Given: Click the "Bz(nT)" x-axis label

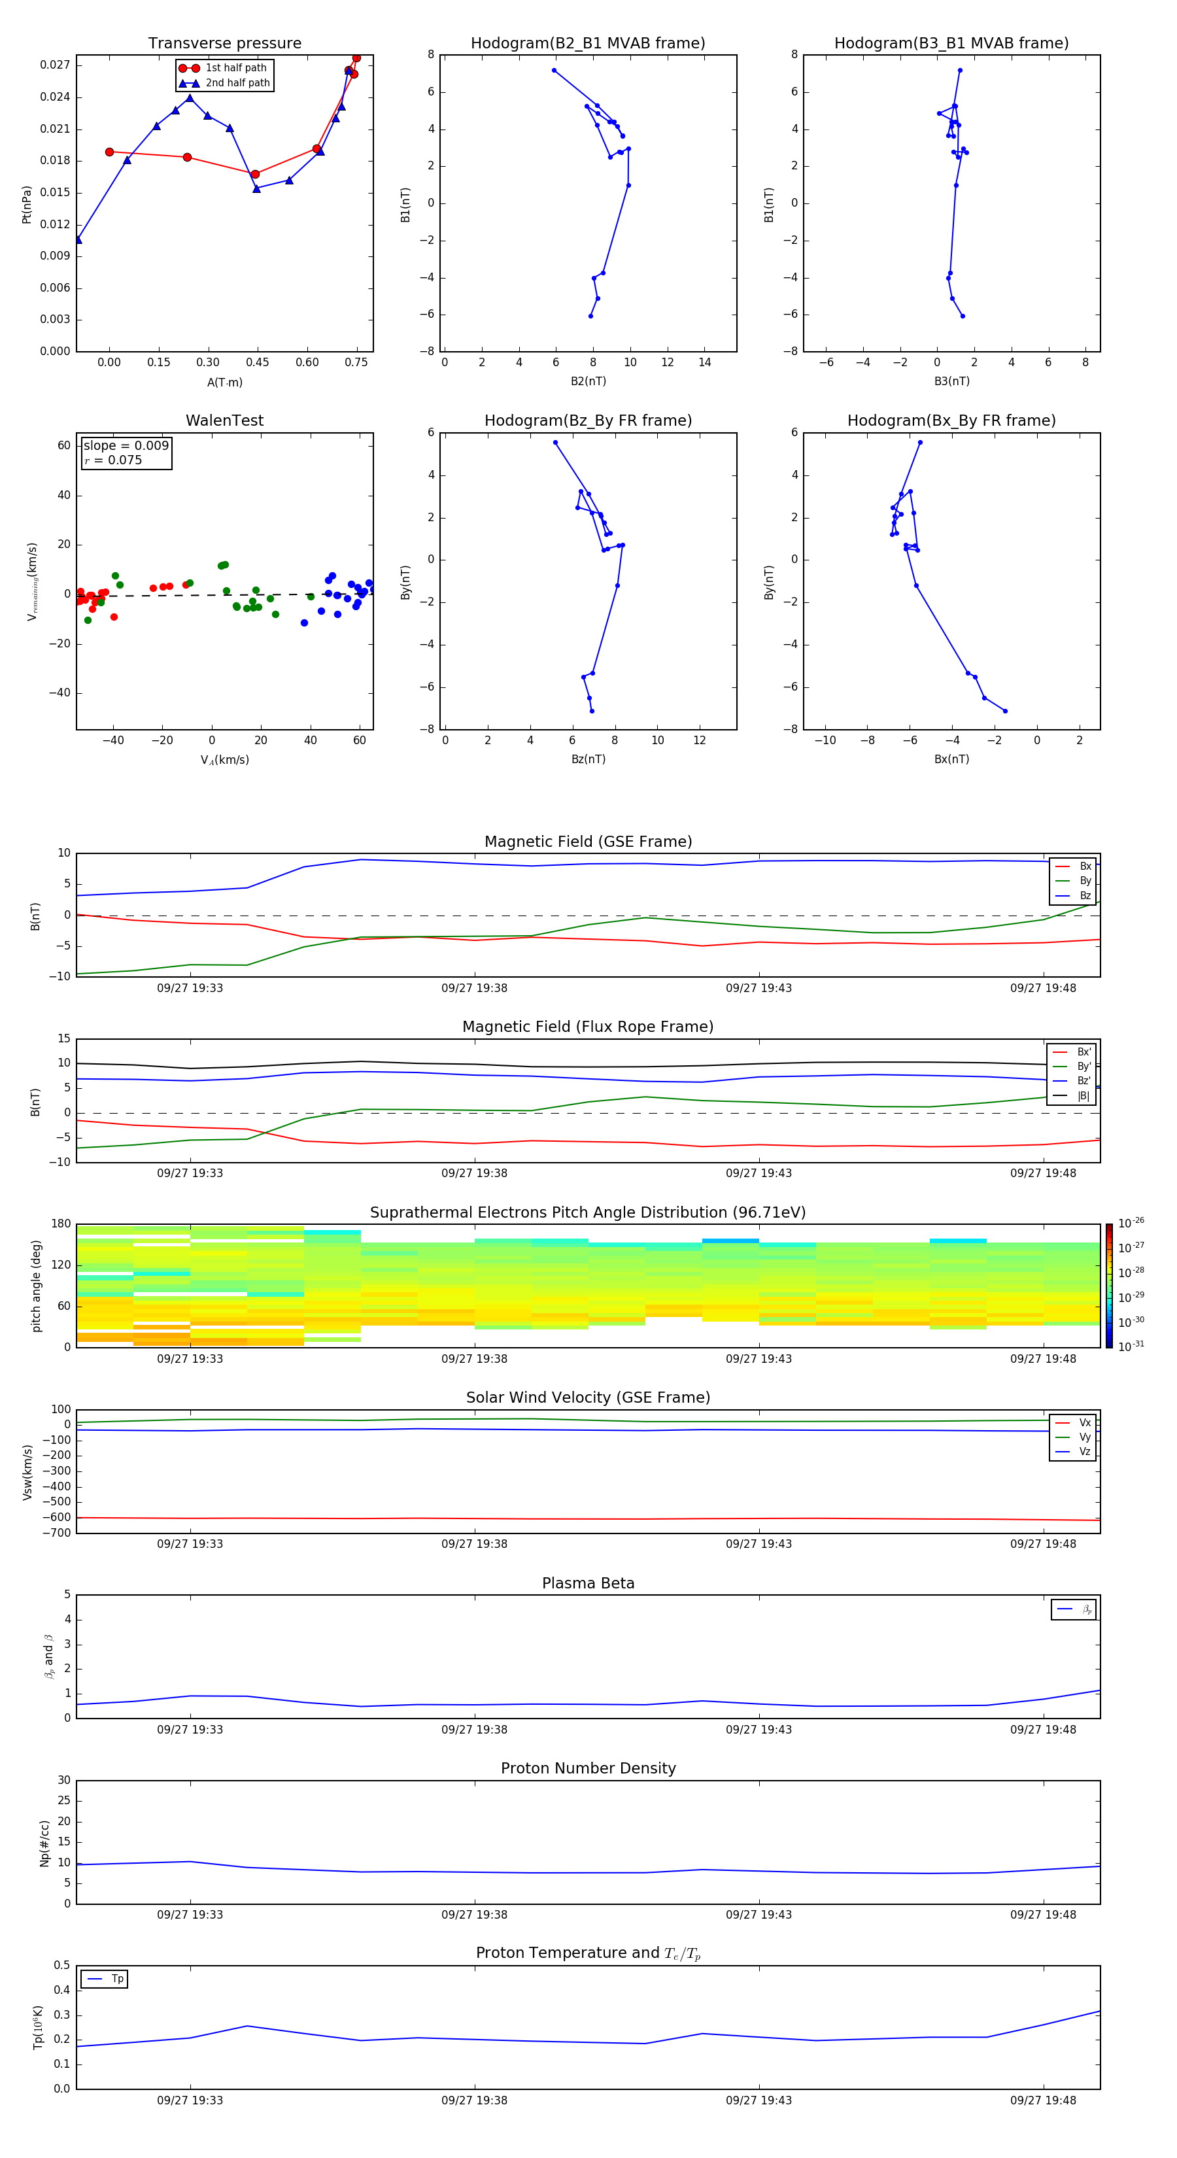Looking at the screenshot, I should tap(588, 759).
